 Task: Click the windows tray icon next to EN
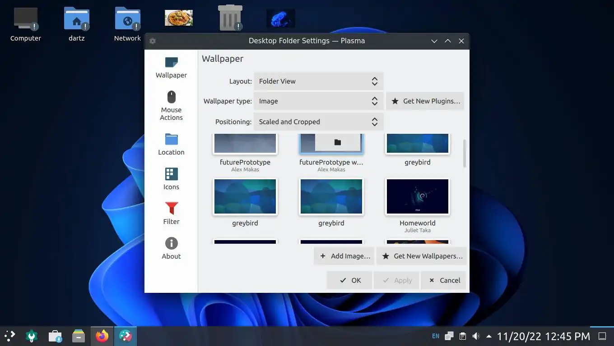(449, 336)
